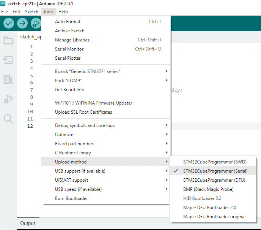Open the Debug panel sidebar icon
The width and height of the screenshot is (261, 230).
pyautogui.click(x=8, y=99)
